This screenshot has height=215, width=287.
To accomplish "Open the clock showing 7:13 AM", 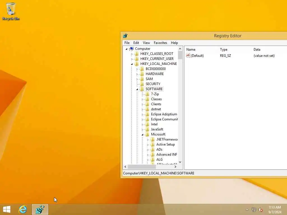I will pos(275,210).
